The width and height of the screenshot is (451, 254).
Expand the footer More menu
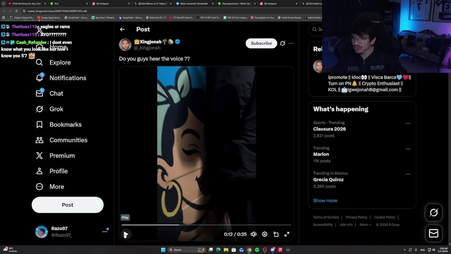click(x=365, y=225)
